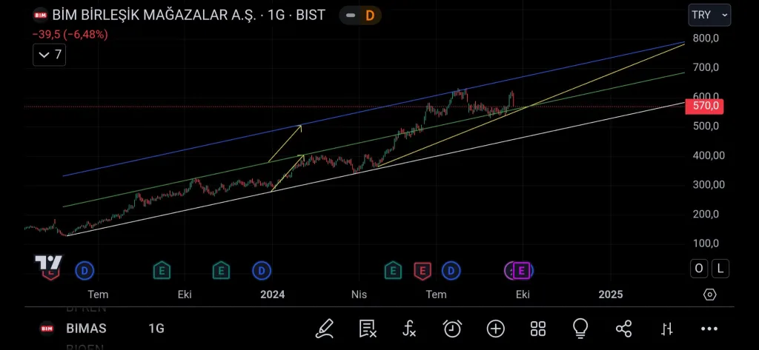Open the drawing tools pencil icon
This screenshot has height=350, width=759.
coord(325,329)
